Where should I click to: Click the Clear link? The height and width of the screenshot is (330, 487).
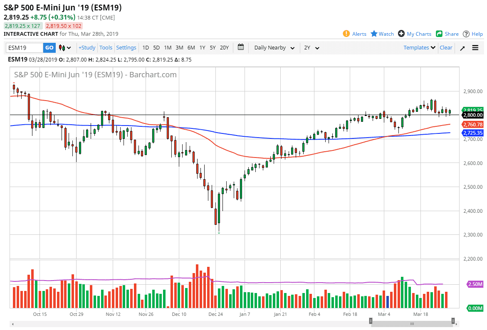coord(446,47)
